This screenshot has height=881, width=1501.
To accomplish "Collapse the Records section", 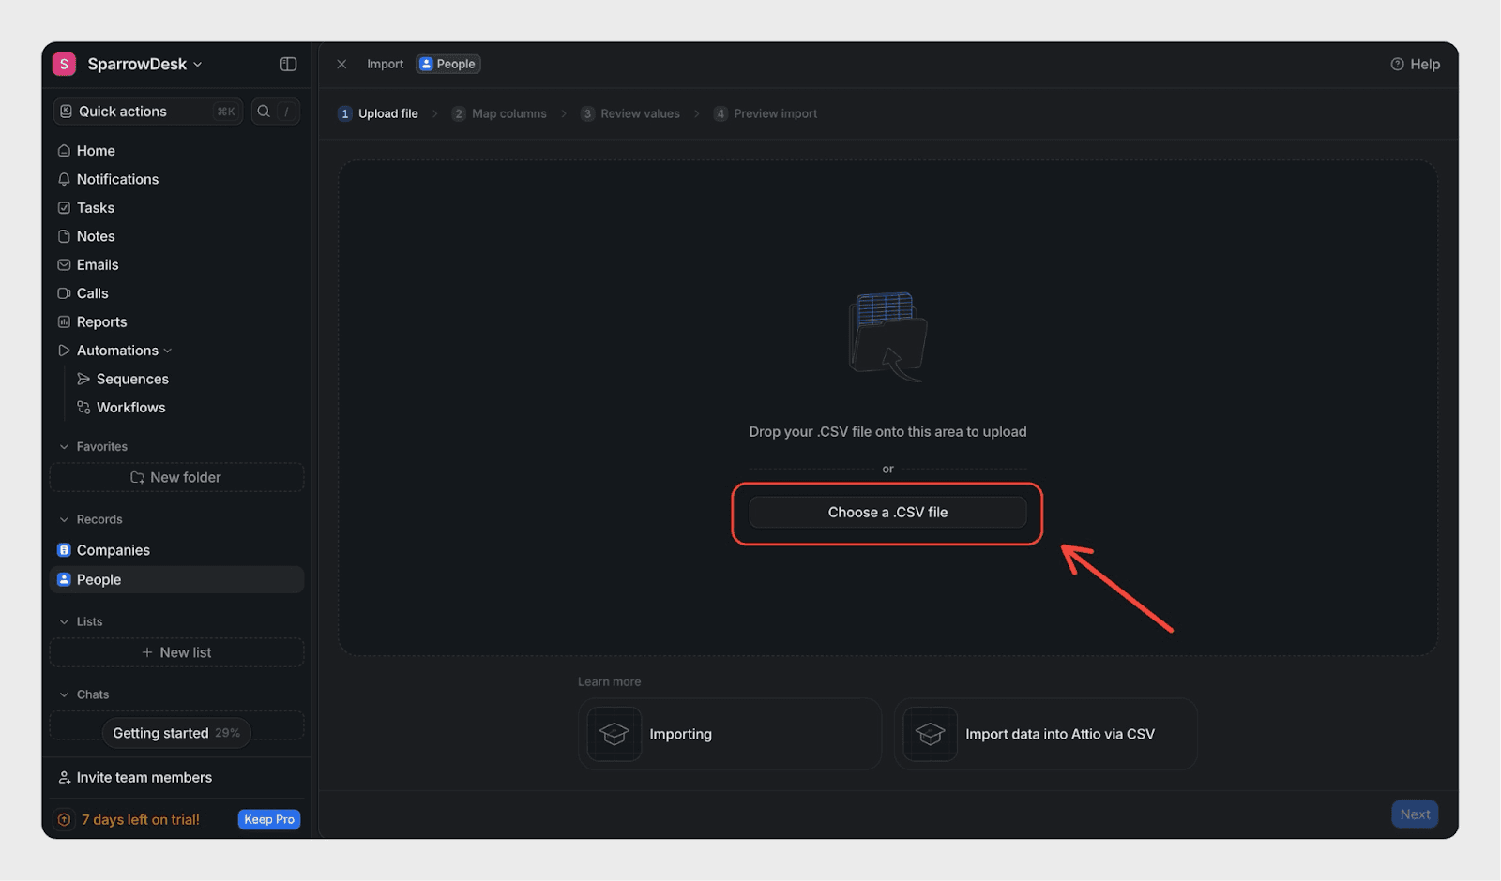I will coord(64,519).
